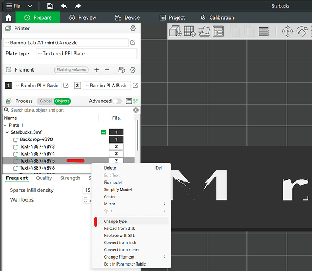Click the Add cube/object toolbar icon

[x=175, y=31]
